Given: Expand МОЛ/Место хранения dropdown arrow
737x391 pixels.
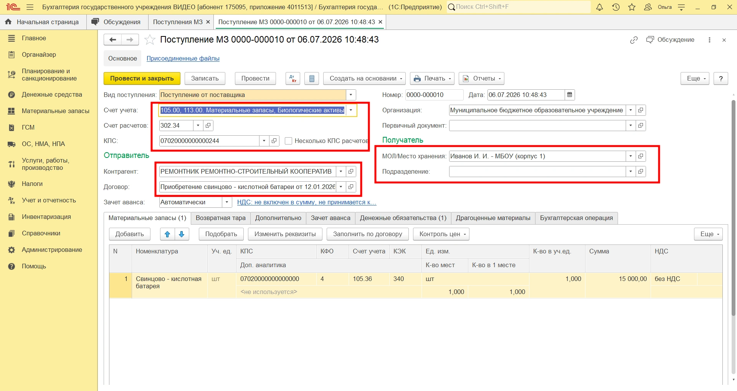Looking at the screenshot, I should [631, 156].
